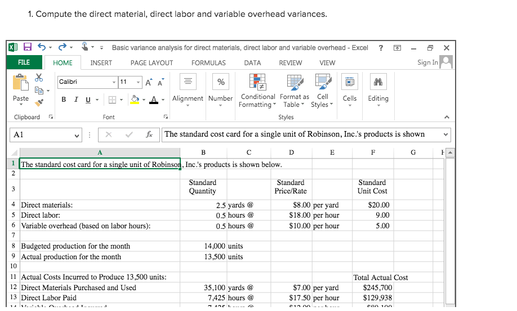The width and height of the screenshot is (517, 311).
Task: Toggle Italic formatting
Action: [76, 100]
